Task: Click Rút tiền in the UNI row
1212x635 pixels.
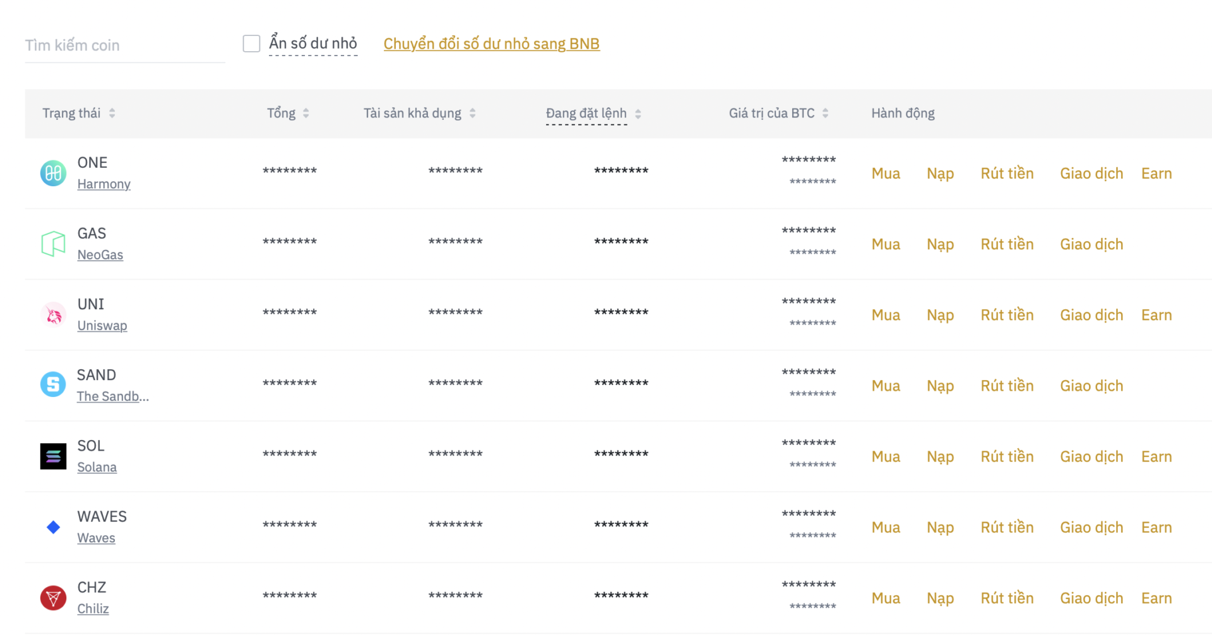Action: pyautogui.click(x=1007, y=315)
